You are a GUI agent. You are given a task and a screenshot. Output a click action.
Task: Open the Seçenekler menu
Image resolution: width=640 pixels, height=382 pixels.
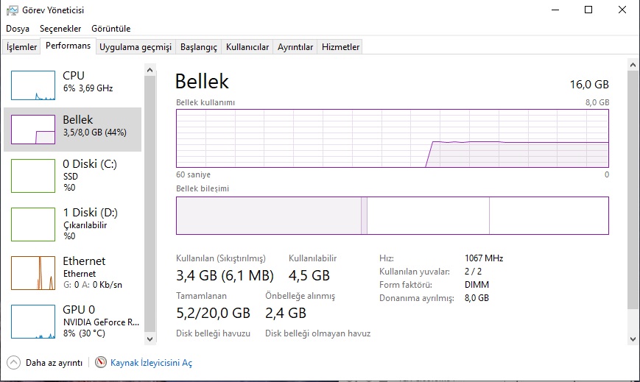pos(60,29)
